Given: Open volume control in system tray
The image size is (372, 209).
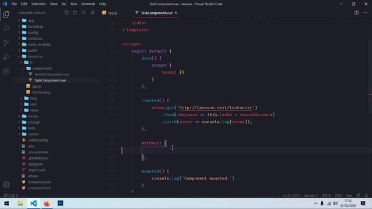Looking at the screenshot, I should [335, 203].
